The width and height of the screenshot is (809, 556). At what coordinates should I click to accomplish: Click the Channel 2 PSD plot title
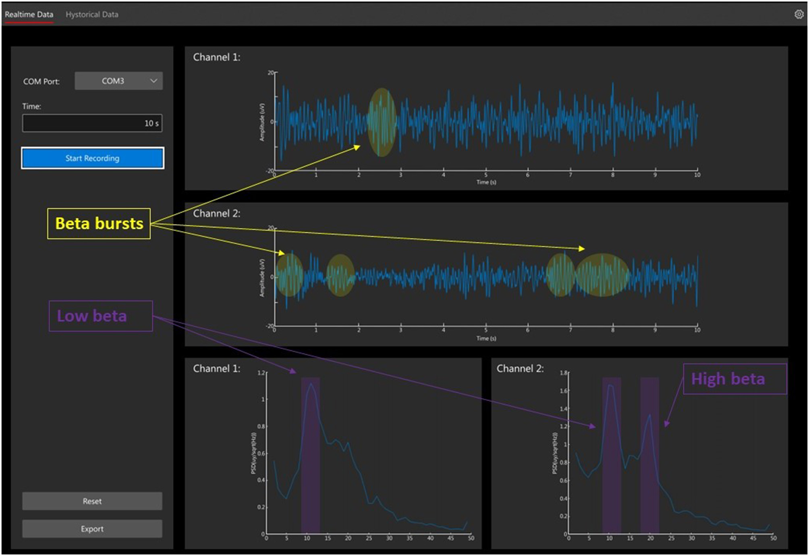coord(520,368)
